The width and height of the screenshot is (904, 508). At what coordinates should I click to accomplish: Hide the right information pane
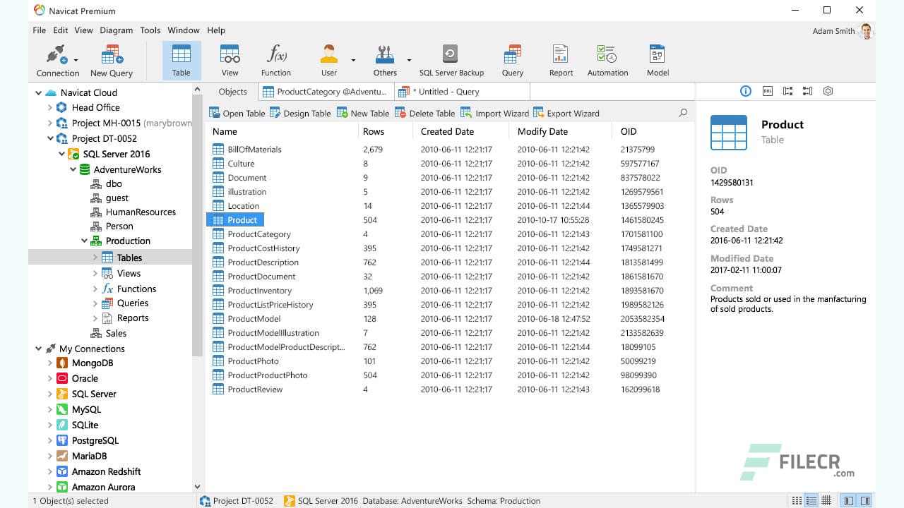(x=864, y=500)
